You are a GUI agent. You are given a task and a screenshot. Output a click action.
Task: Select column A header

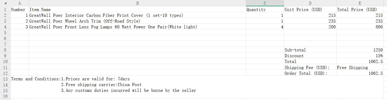tap(20, 3)
